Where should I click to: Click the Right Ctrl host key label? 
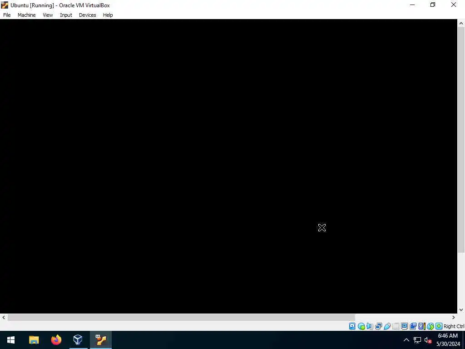click(x=454, y=326)
